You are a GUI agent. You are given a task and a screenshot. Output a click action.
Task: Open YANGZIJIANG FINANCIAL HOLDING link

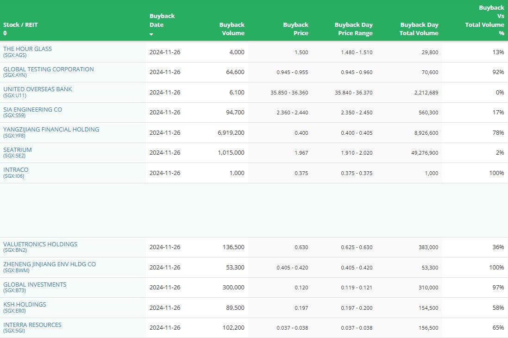[51, 129]
